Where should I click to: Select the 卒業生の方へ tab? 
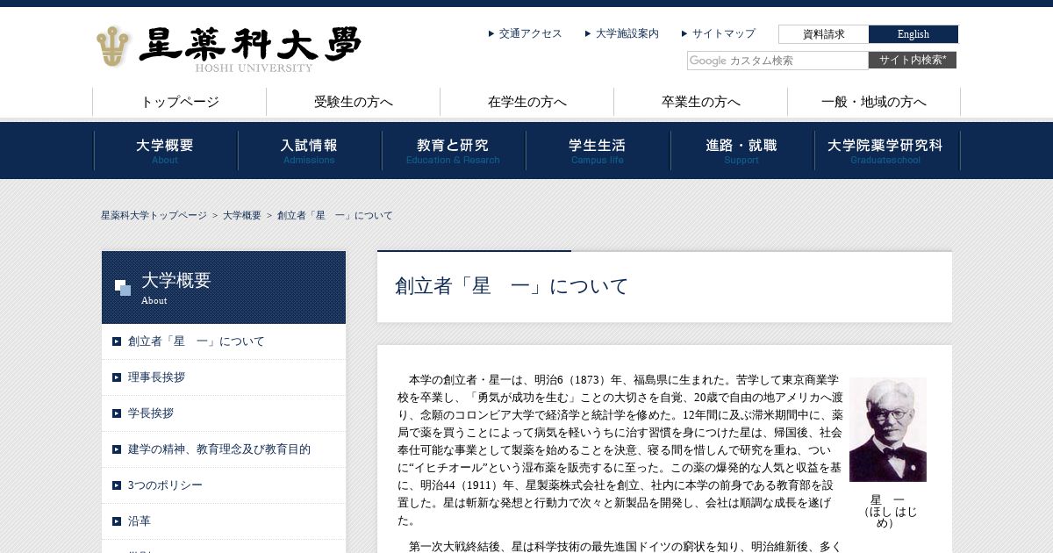pos(701,102)
